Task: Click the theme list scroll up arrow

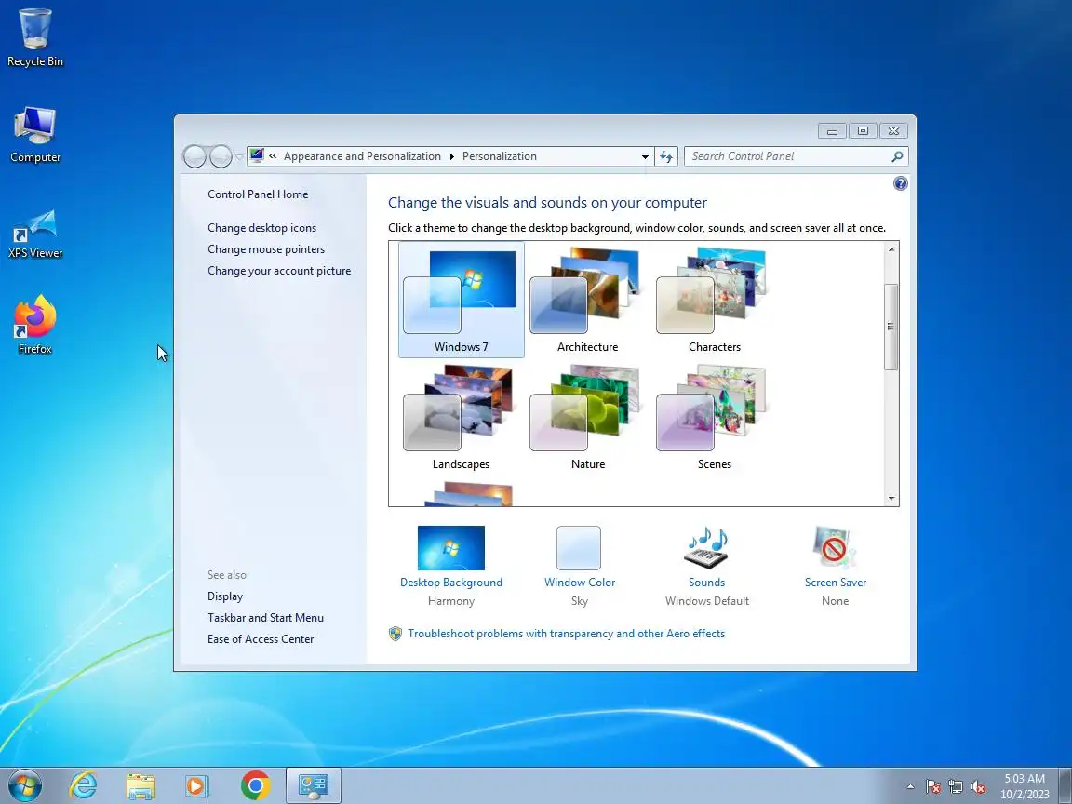Action: (x=891, y=249)
